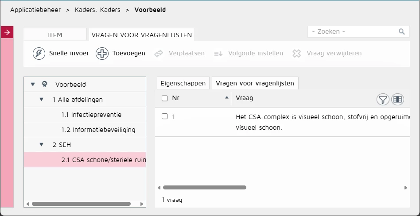
Task: Switch to the ITEM tab
Action: click(x=54, y=35)
